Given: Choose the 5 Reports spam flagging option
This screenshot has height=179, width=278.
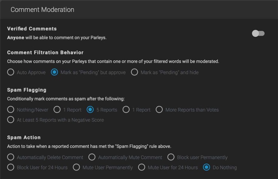Looking at the screenshot, I should click(x=90, y=110).
